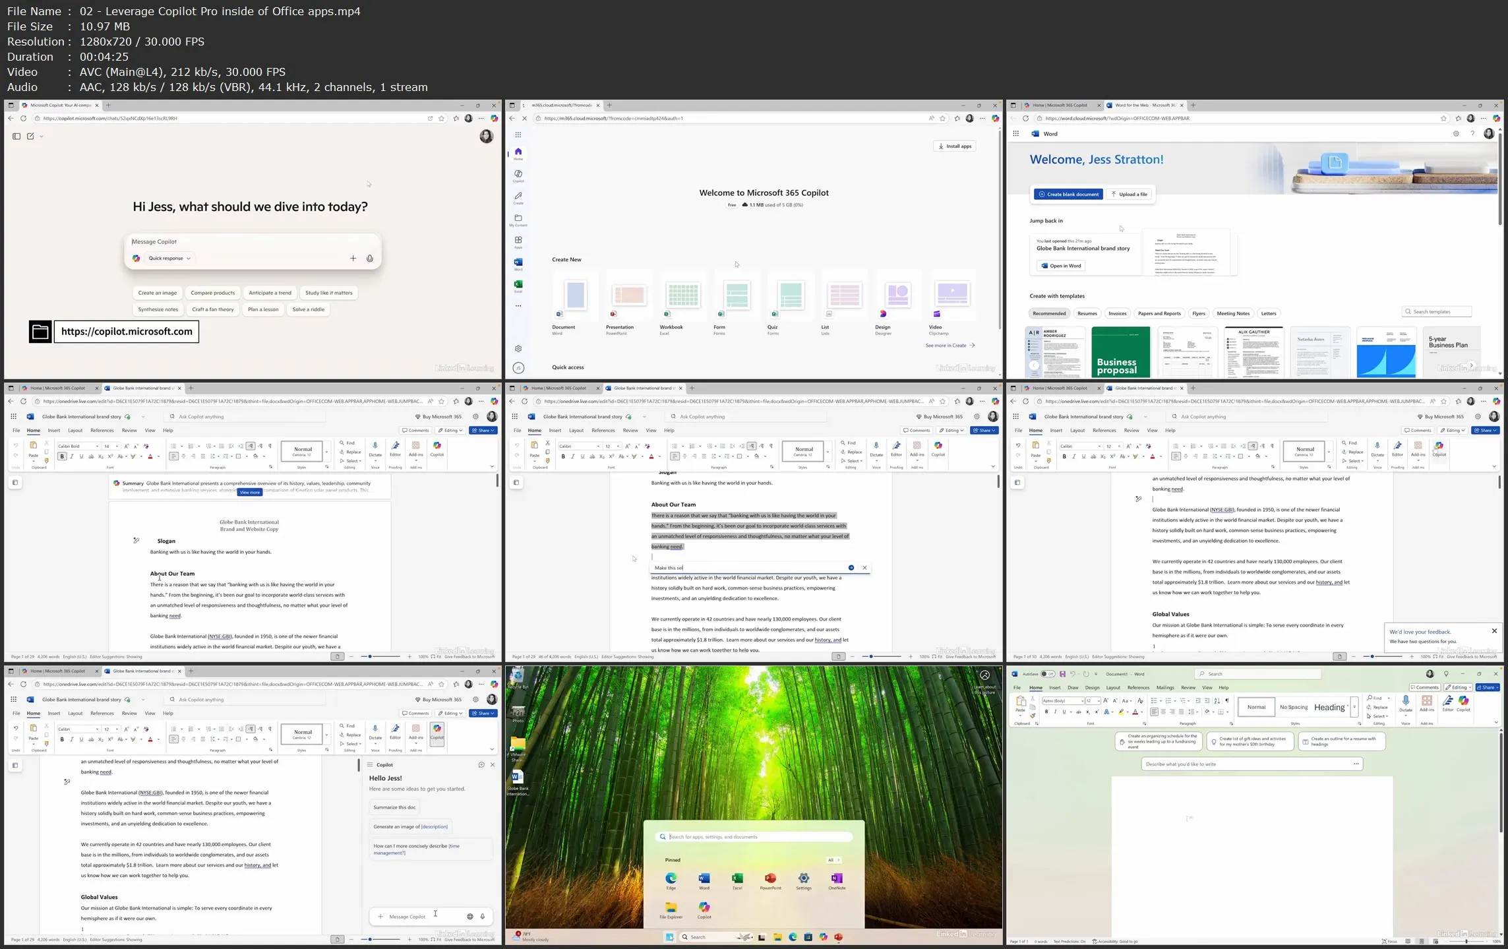This screenshot has width=1508, height=949.
Task: Toggle sidebar icon on Copilot chat page
Action: [16, 137]
